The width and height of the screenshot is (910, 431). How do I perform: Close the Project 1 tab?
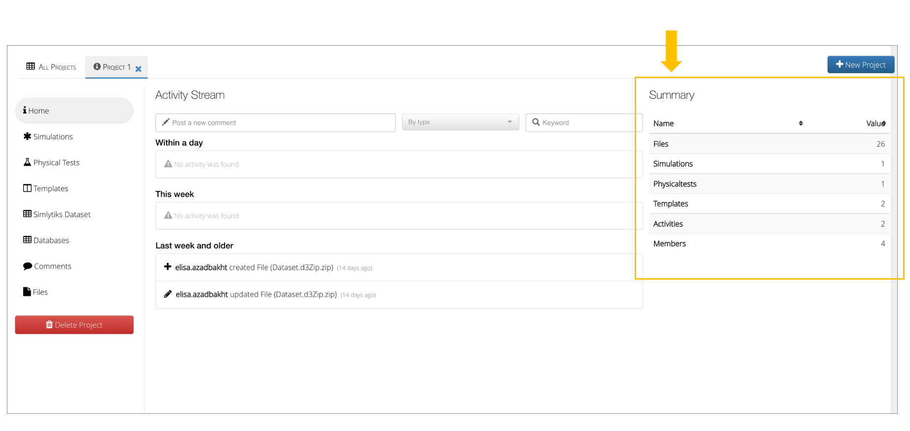[x=139, y=69]
